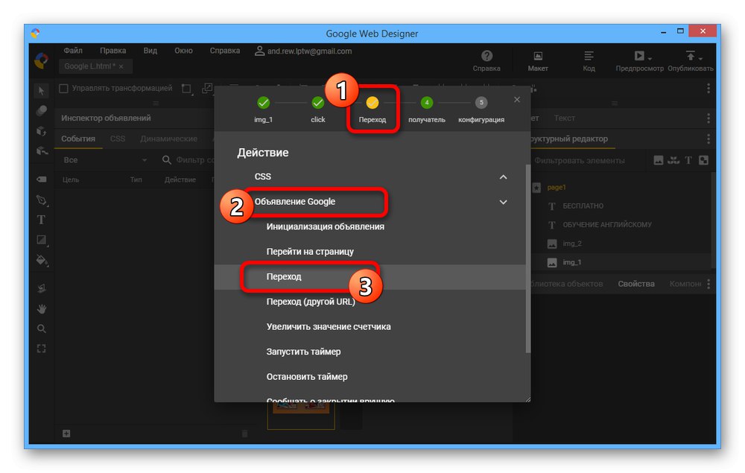Viewport: 745px width, 473px height.
Task: Open the Справка menu bar item
Action: point(225,51)
